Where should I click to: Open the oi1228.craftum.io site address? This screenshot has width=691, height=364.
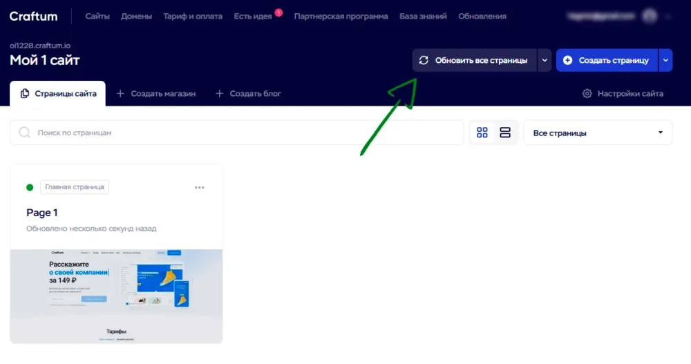(x=40, y=46)
